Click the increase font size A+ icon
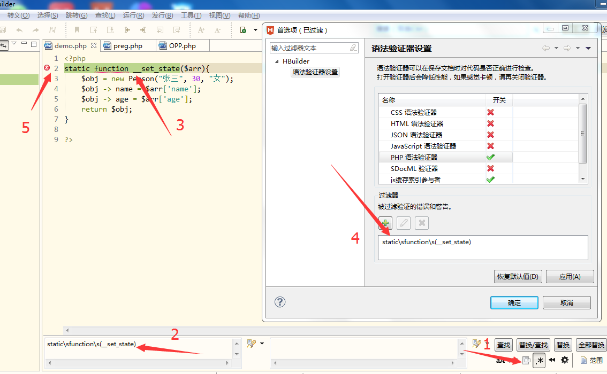The image size is (607, 374). coord(201,30)
